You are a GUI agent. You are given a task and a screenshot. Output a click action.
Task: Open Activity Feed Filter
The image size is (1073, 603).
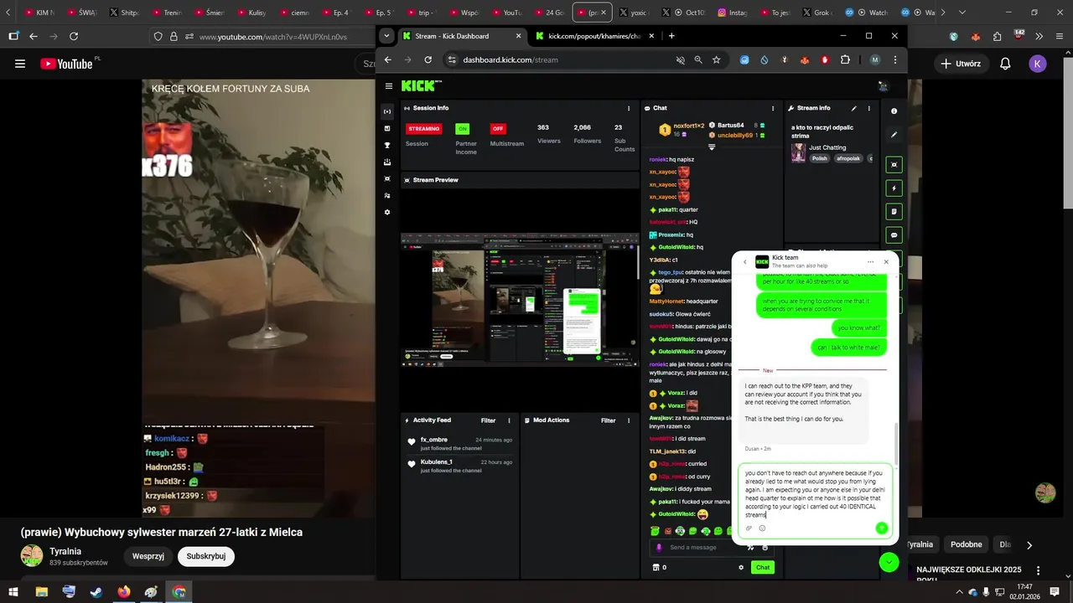click(x=488, y=420)
